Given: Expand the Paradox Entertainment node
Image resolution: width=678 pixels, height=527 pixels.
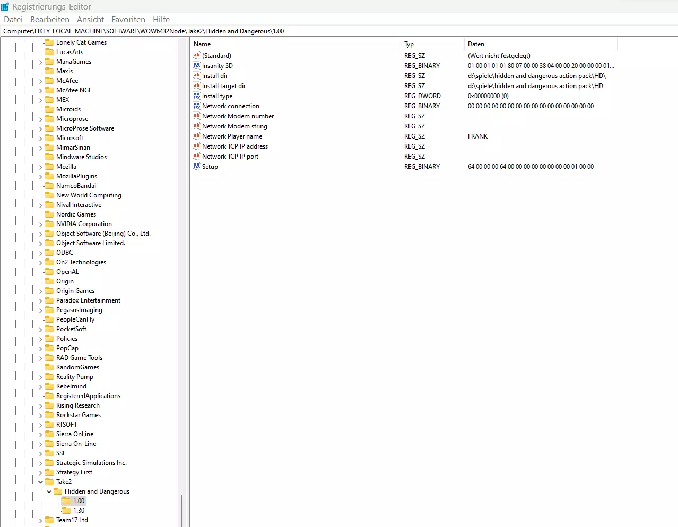Looking at the screenshot, I should click(x=41, y=300).
